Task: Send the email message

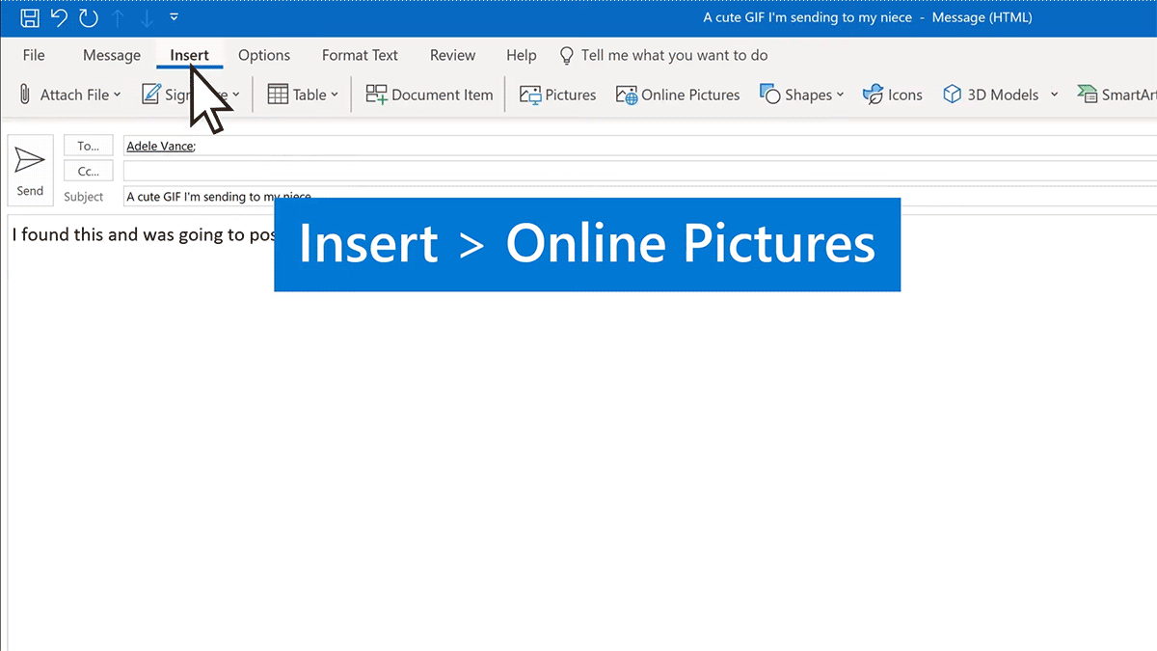Action: [x=30, y=171]
